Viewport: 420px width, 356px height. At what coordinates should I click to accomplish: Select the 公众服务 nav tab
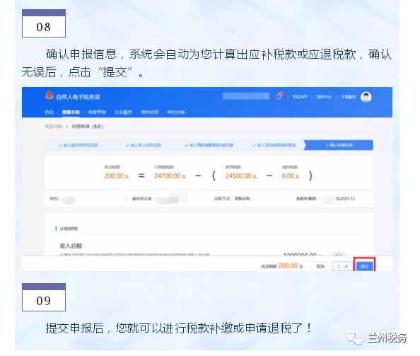click(x=124, y=112)
